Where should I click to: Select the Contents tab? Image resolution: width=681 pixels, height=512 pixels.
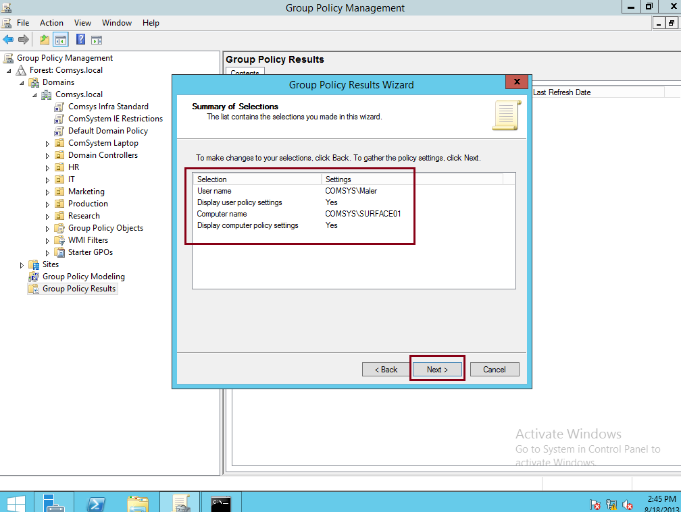(245, 72)
